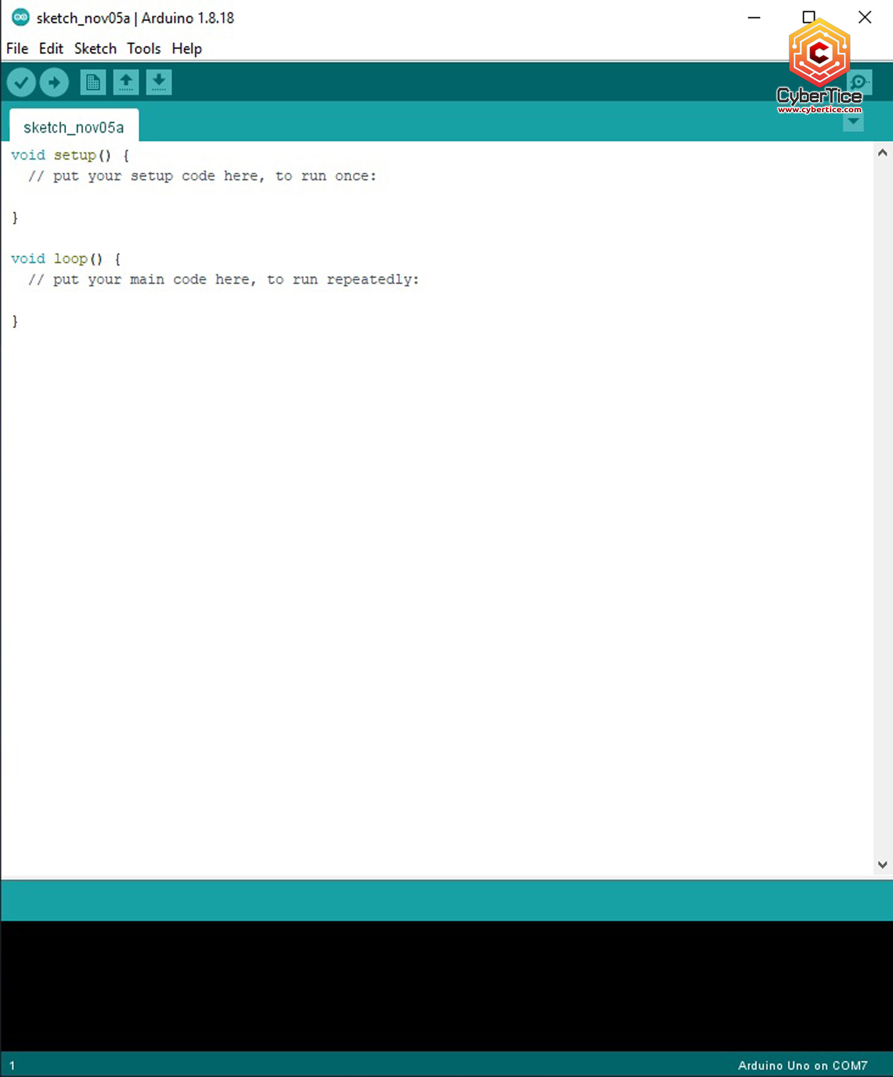Create a new sketch with the page icon
This screenshot has height=1077, width=893.
(x=93, y=82)
